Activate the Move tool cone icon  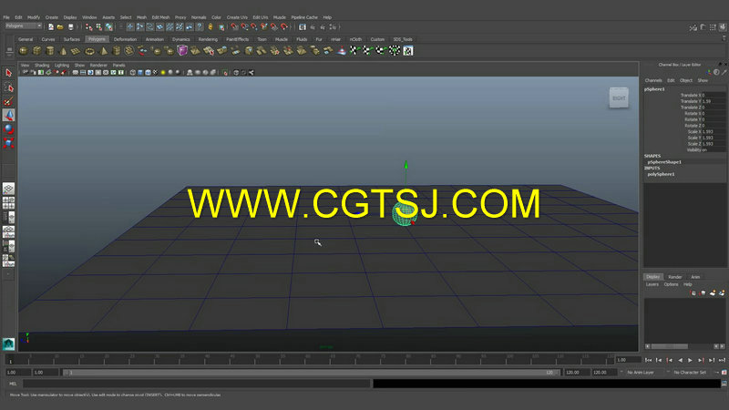8,115
